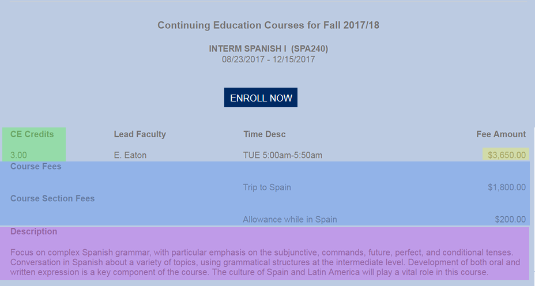Select the 3.00 credits value
The image size is (535, 286).
coord(18,155)
